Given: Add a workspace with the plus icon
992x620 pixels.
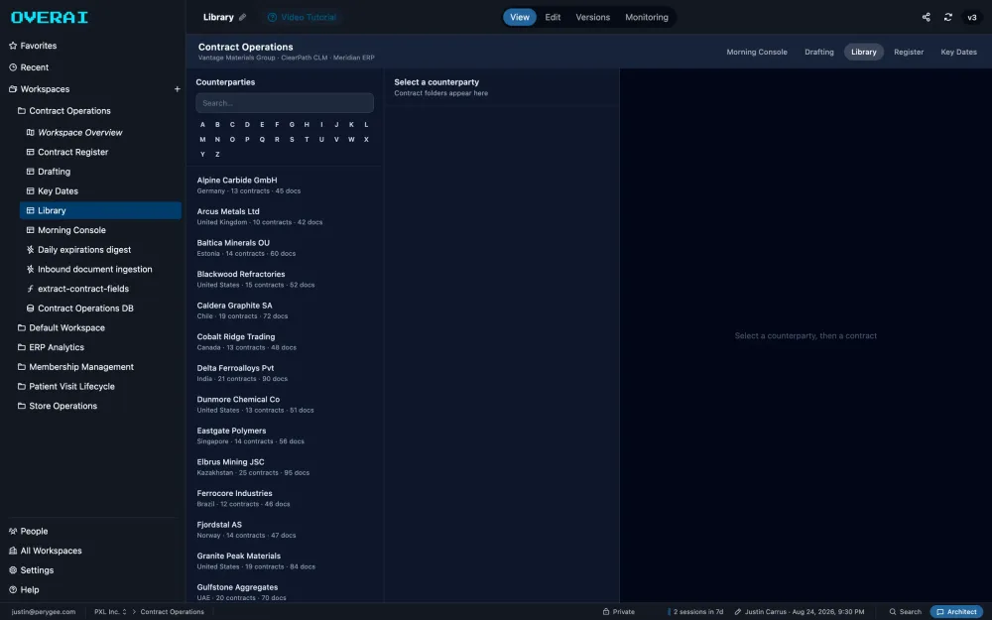Looking at the screenshot, I should pyautogui.click(x=178, y=89).
